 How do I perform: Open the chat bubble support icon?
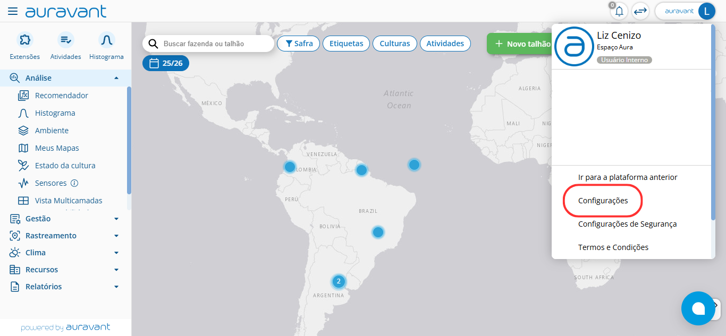click(x=698, y=308)
